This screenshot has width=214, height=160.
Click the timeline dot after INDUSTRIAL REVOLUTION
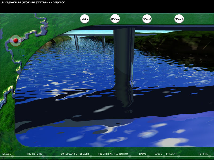(x=130, y=156)
